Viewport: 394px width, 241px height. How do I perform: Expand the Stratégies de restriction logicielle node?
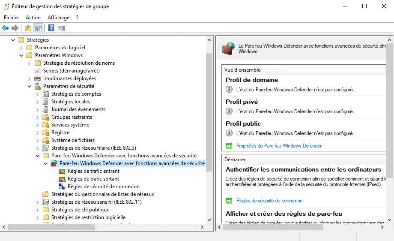tap(37, 217)
